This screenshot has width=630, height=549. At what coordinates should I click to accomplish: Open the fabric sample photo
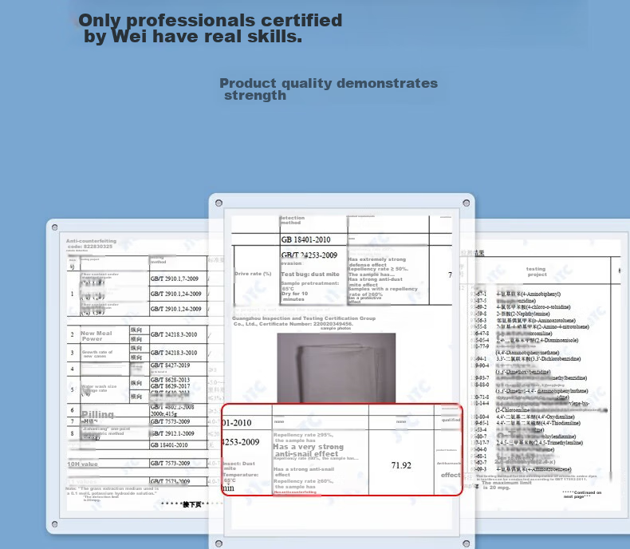pyautogui.click(x=337, y=368)
